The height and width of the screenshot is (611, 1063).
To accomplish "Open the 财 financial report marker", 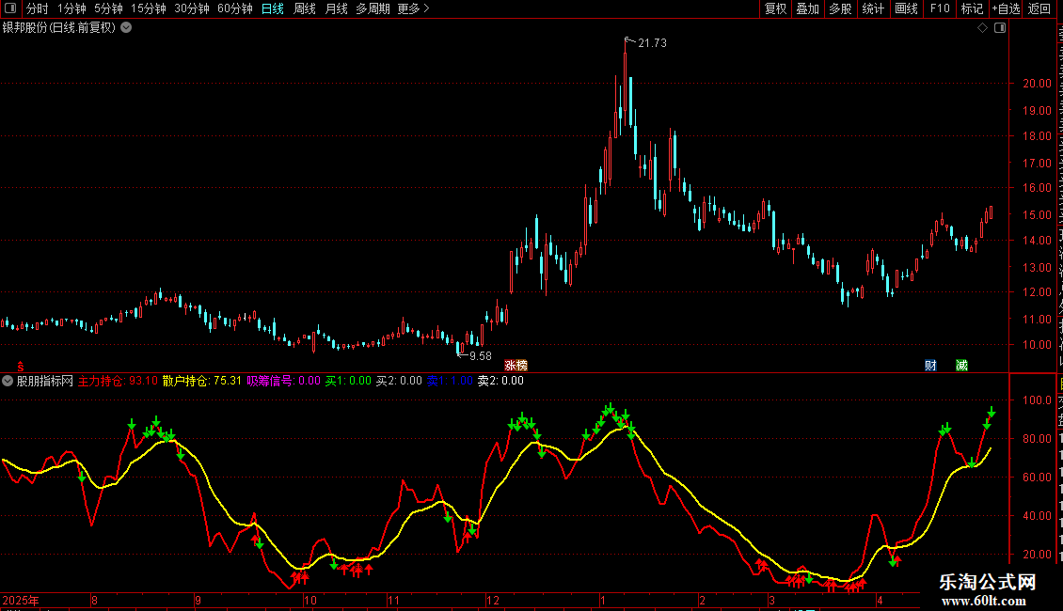I will (930, 365).
